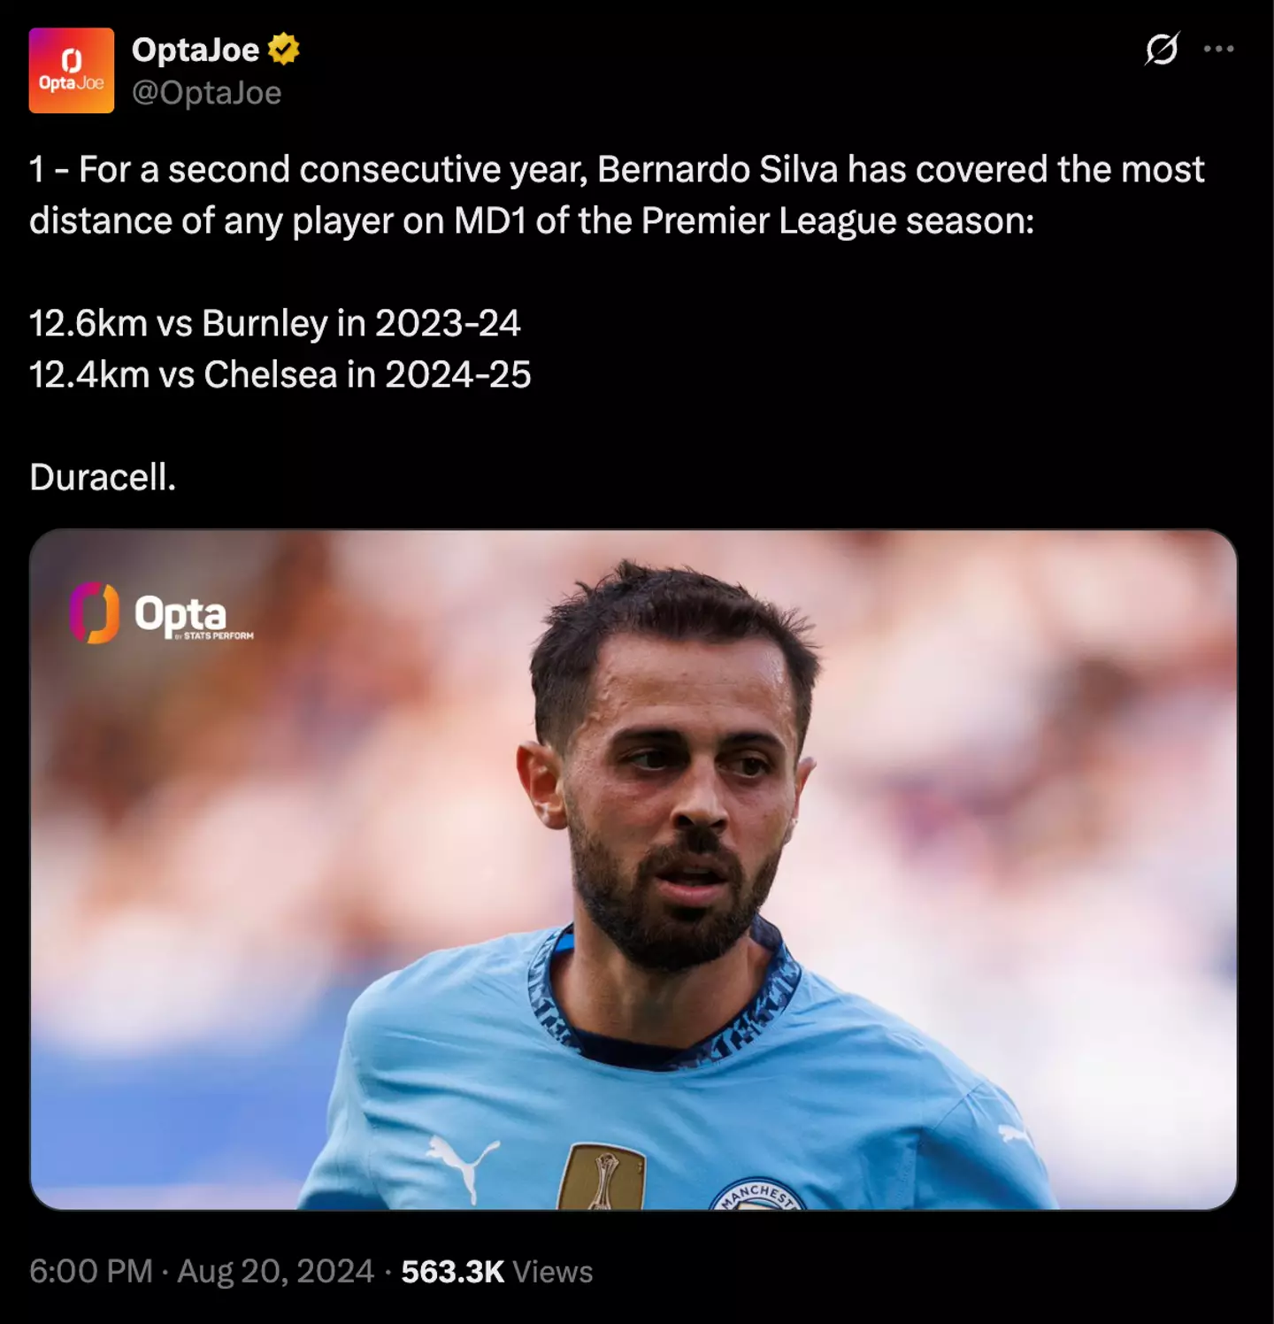Click the Aug 20, 2024 date

click(275, 1272)
